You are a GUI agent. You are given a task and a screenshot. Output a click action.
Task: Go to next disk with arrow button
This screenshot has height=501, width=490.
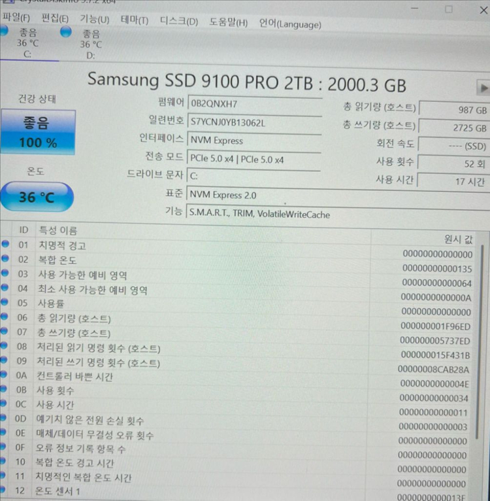coord(483,88)
